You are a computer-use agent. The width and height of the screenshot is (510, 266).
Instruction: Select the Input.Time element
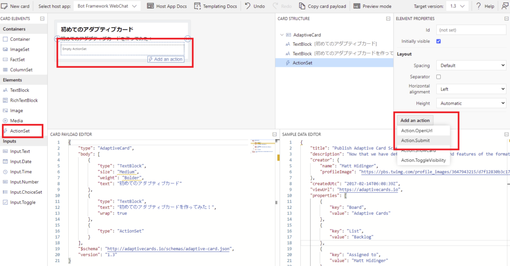(x=23, y=172)
